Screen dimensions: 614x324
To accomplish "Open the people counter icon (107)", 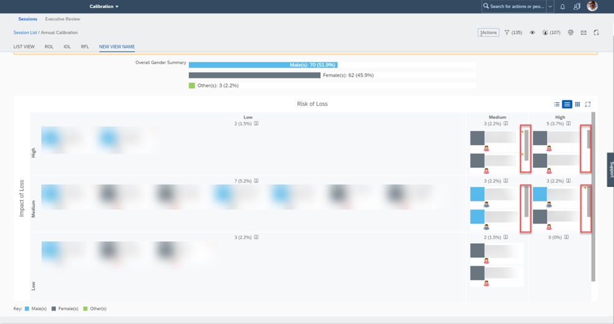I will pyautogui.click(x=551, y=32).
